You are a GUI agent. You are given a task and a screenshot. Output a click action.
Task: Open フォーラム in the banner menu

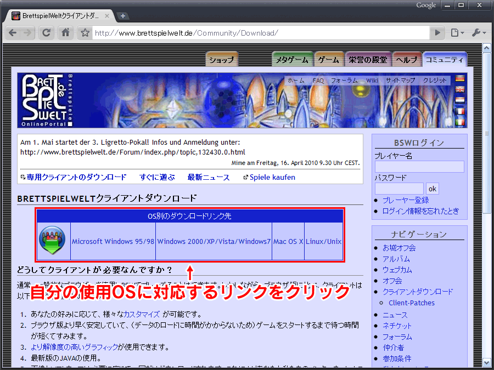coord(344,81)
